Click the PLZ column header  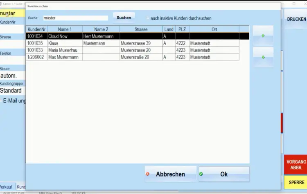tap(182, 29)
